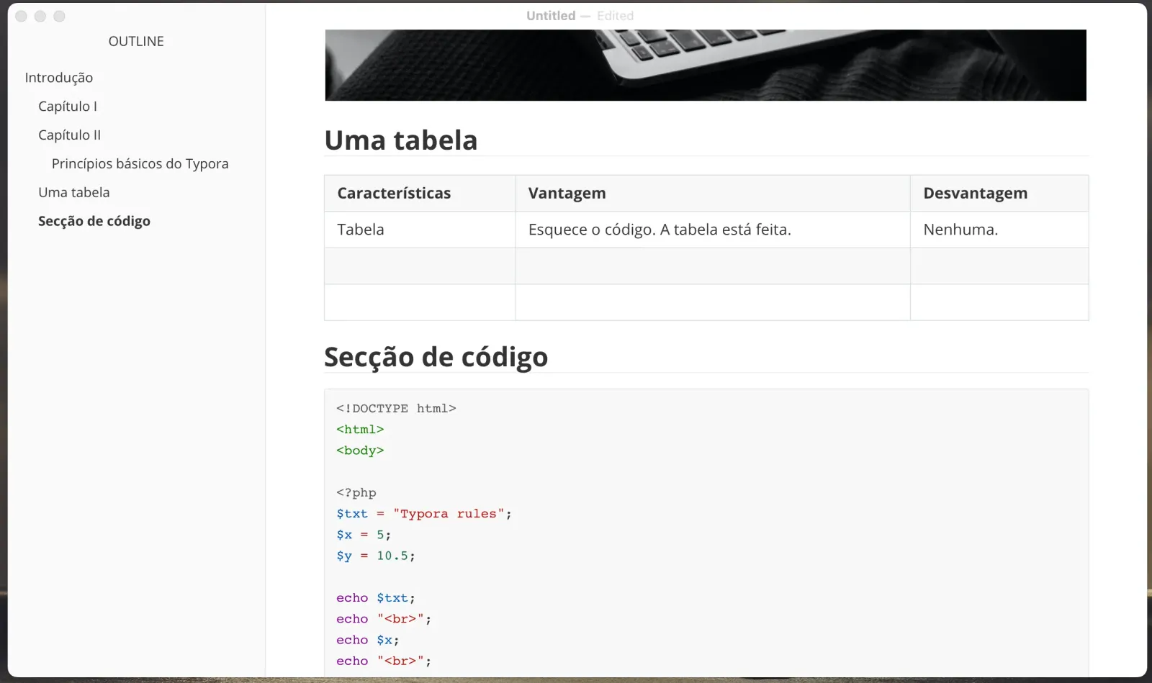Select the "Características" table header cell
1152x683 pixels.
click(x=394, y=193)
